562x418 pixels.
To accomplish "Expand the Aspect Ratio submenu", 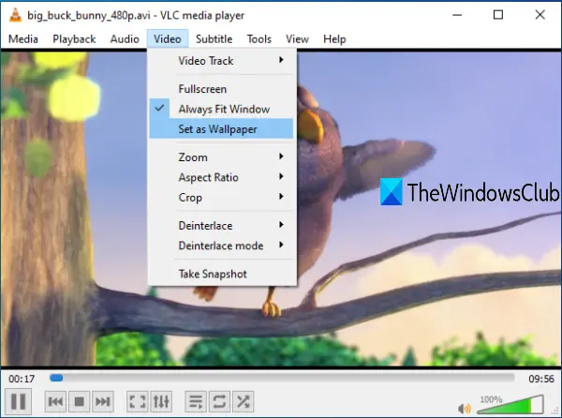I will coord(221,177).
